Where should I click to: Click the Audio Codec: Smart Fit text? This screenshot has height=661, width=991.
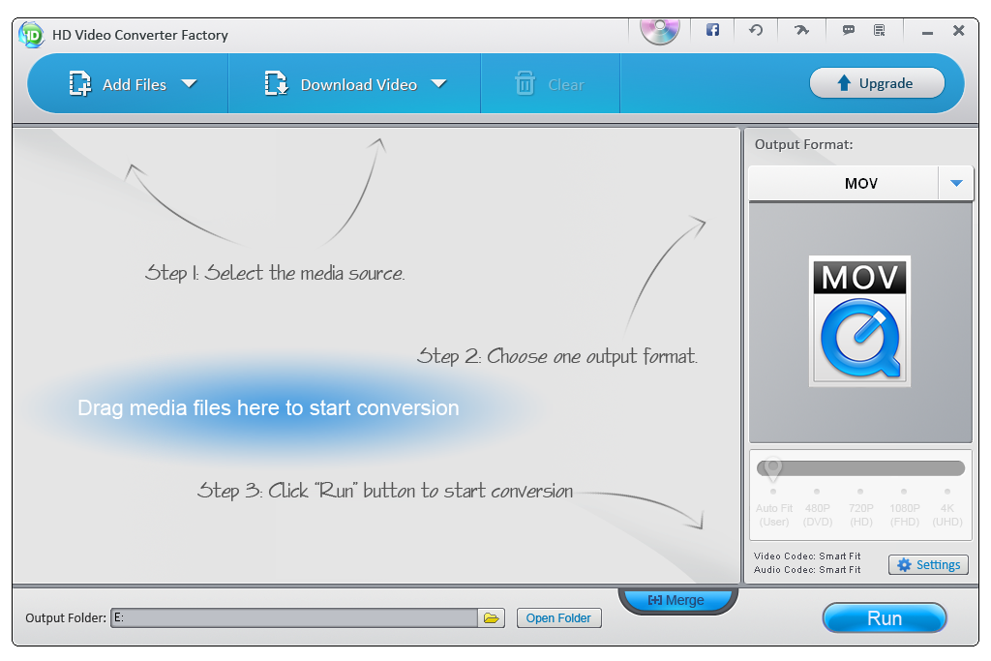pyautogui.click(x=807, y=569)
